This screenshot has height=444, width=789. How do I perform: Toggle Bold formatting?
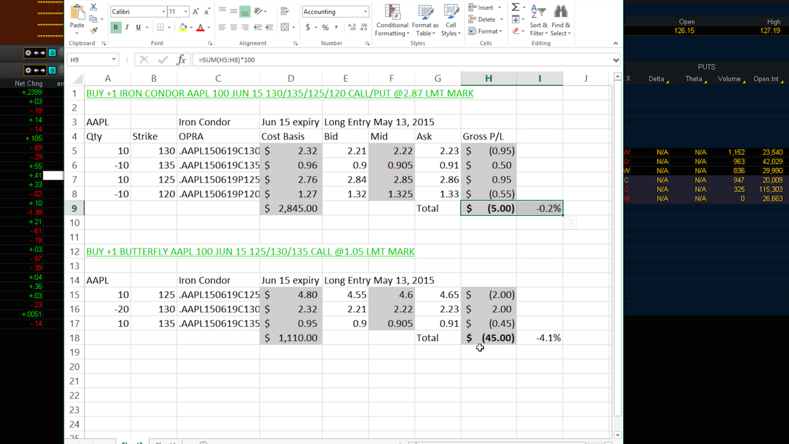click(x=116, y=27)
